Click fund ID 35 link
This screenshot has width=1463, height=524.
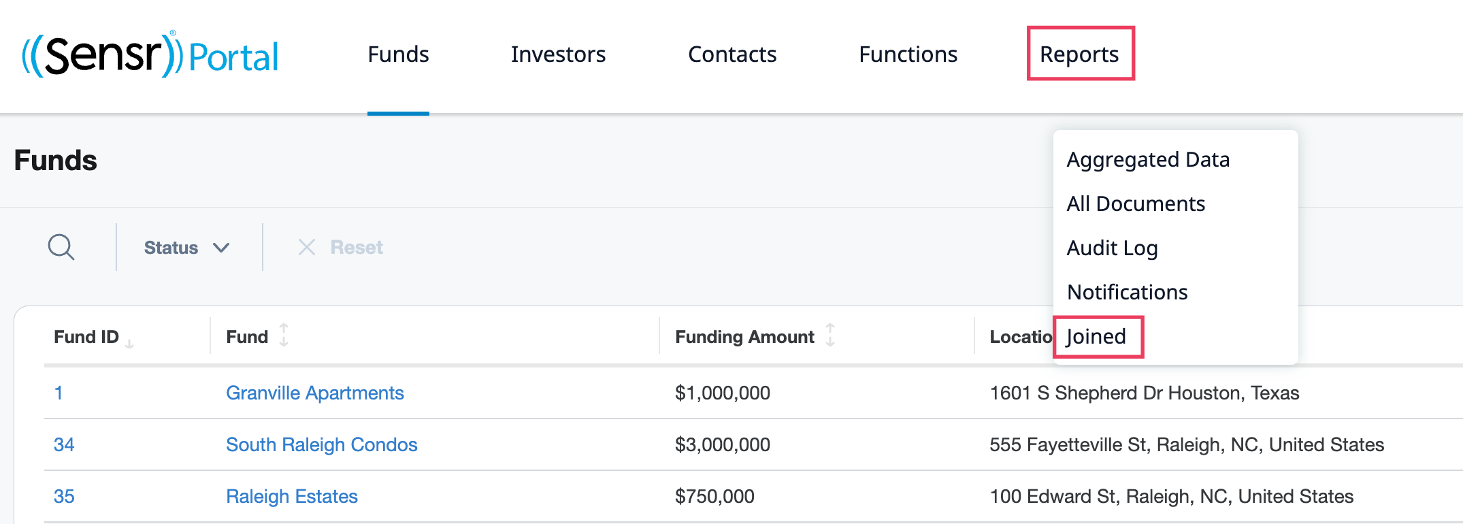tap(64, 497)
